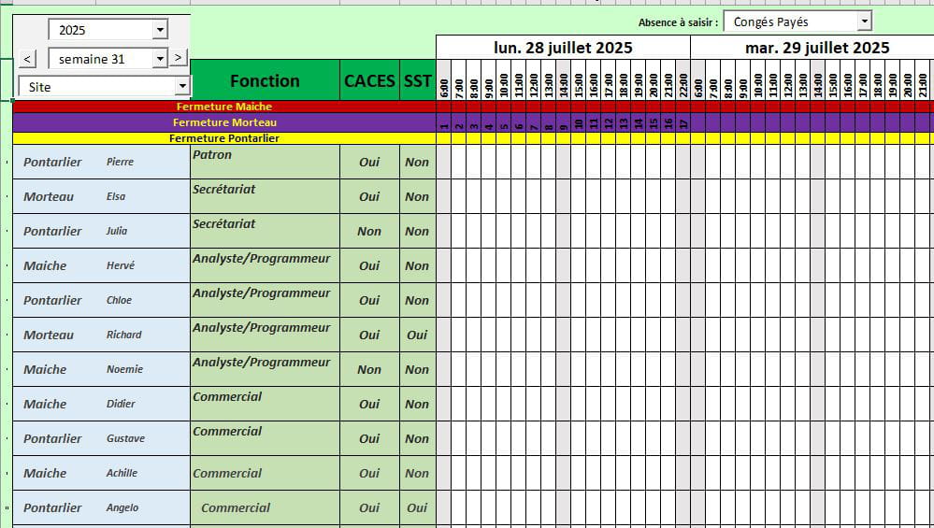Click Angelo's Commercial function cell
Viewport: 934px width, 528px height.
click(x=266, y=507)
